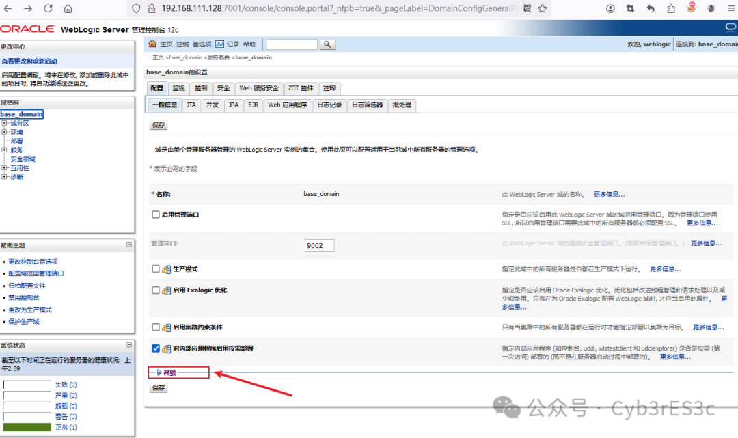The image size is (738, 438).
Task: Go back with browser back arrow
Action: pos(8,8)
